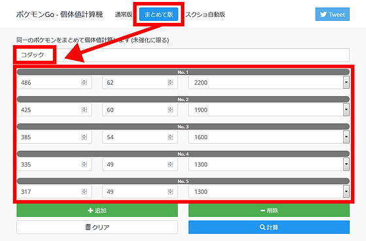
Task: Switch to the 通常版 tab
Action: pos(124,14)
